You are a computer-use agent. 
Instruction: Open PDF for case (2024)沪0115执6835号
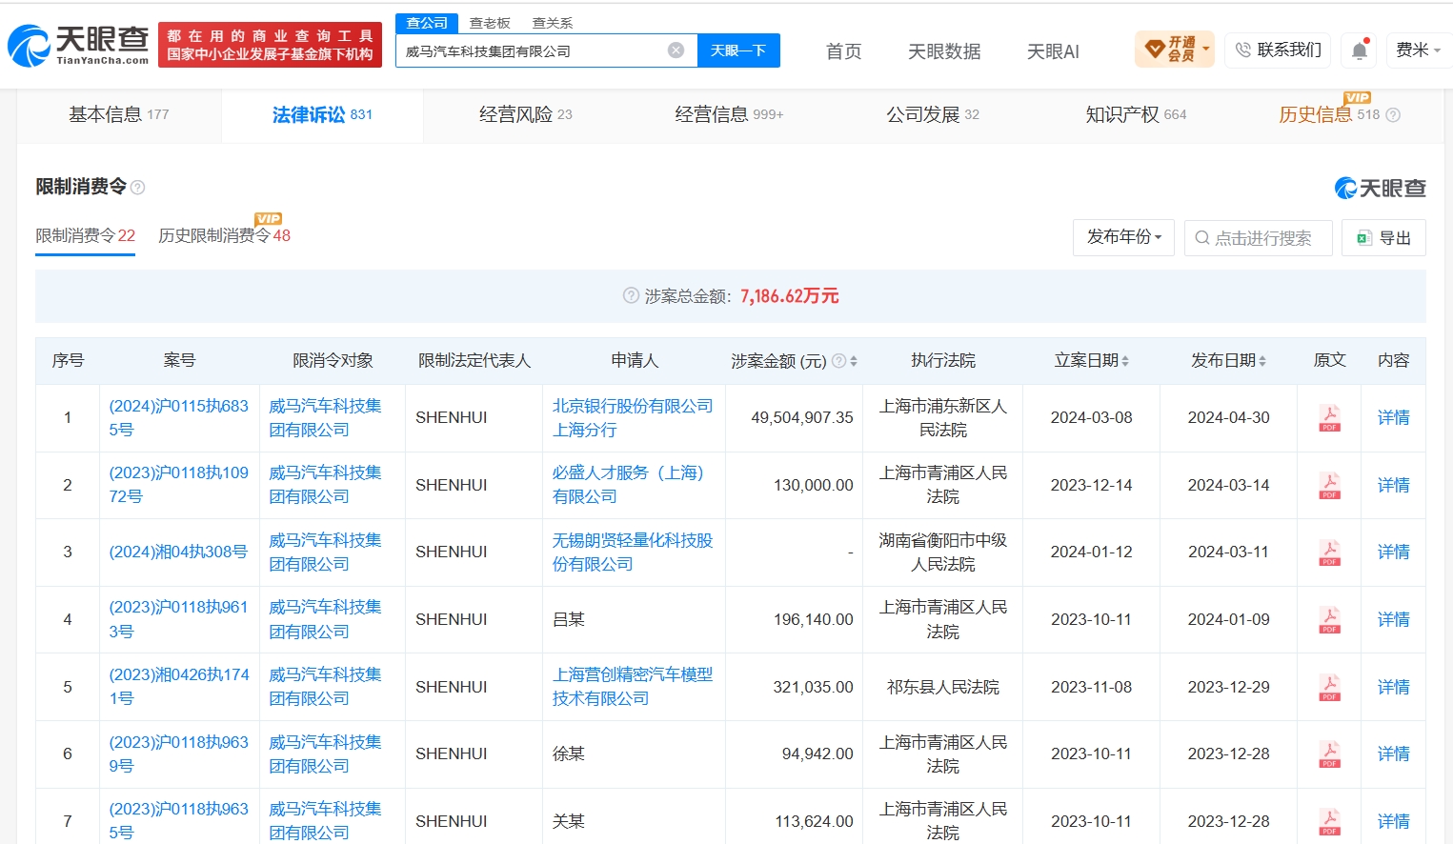1329,417
